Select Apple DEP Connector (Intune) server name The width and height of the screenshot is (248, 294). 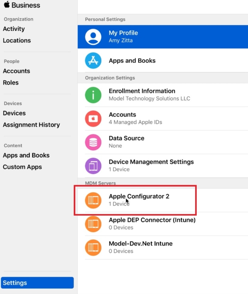152,220
